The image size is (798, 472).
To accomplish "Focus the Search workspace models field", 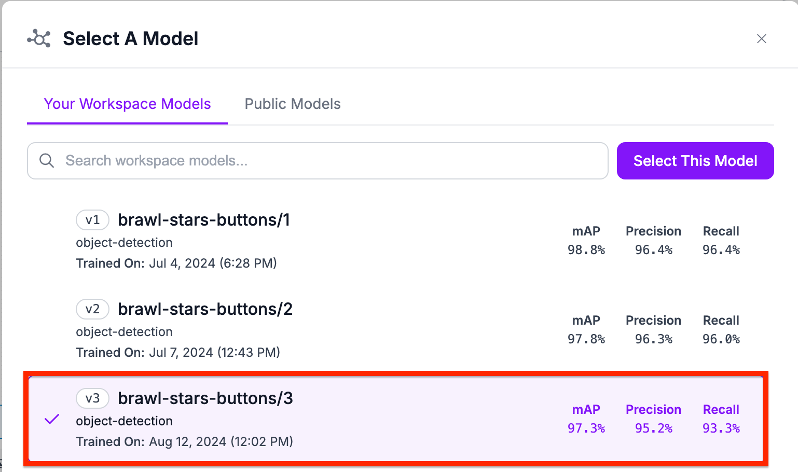I will click(332, 161).
